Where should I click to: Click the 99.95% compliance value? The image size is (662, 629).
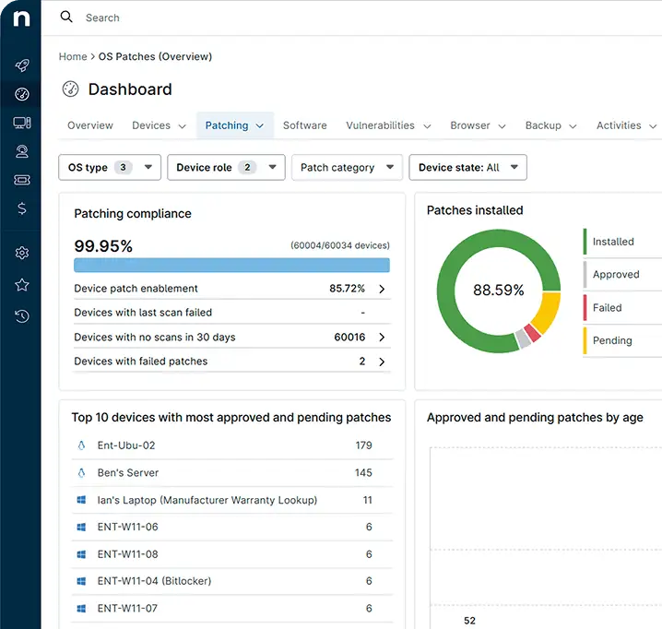pos(103,246)
